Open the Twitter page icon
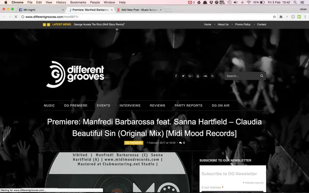Viewport: 309px width, 193px height. (183, 76)
